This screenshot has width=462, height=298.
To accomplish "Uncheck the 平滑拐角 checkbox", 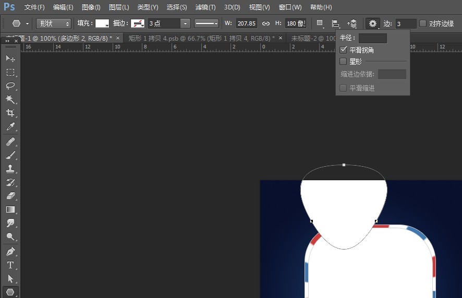I will coord(343,50).
